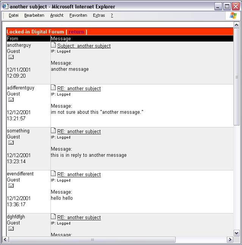Open evendifferent's 'RE: another subject' link
The height and width of the screenshot is (245, 242).
coord(79,174)
